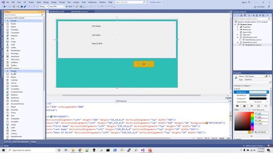Open the Output tab at bottom

coord(33,142)
